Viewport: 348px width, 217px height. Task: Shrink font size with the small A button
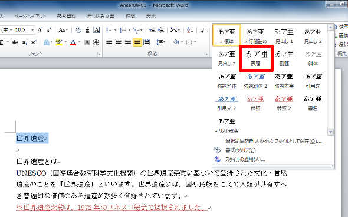coord(49,30)
